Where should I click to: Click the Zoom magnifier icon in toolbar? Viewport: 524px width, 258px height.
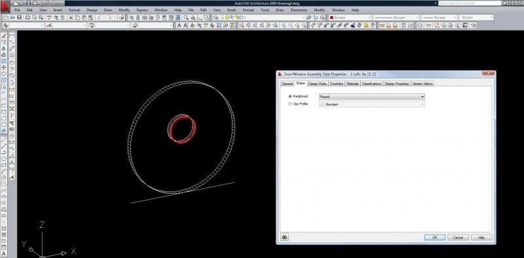click(186, 18)
